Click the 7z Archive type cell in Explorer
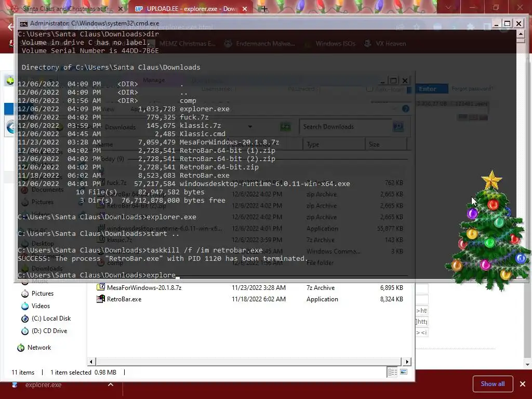The width and height of the screenshot is (532, 399). [321, 288]
